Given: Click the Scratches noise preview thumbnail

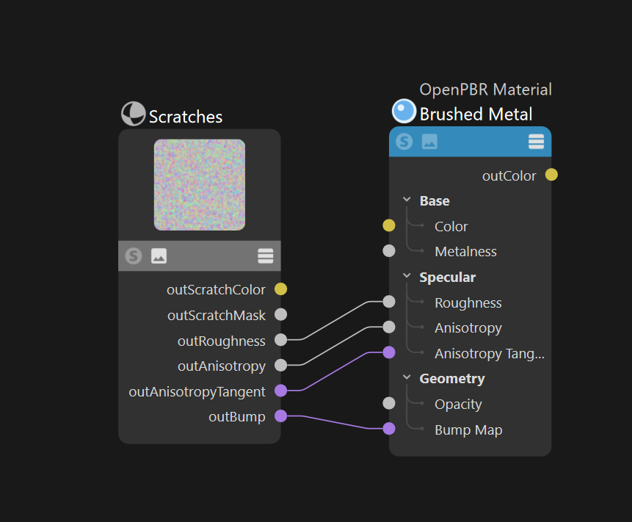Looking at the screenshot, I should coord(200,185).
